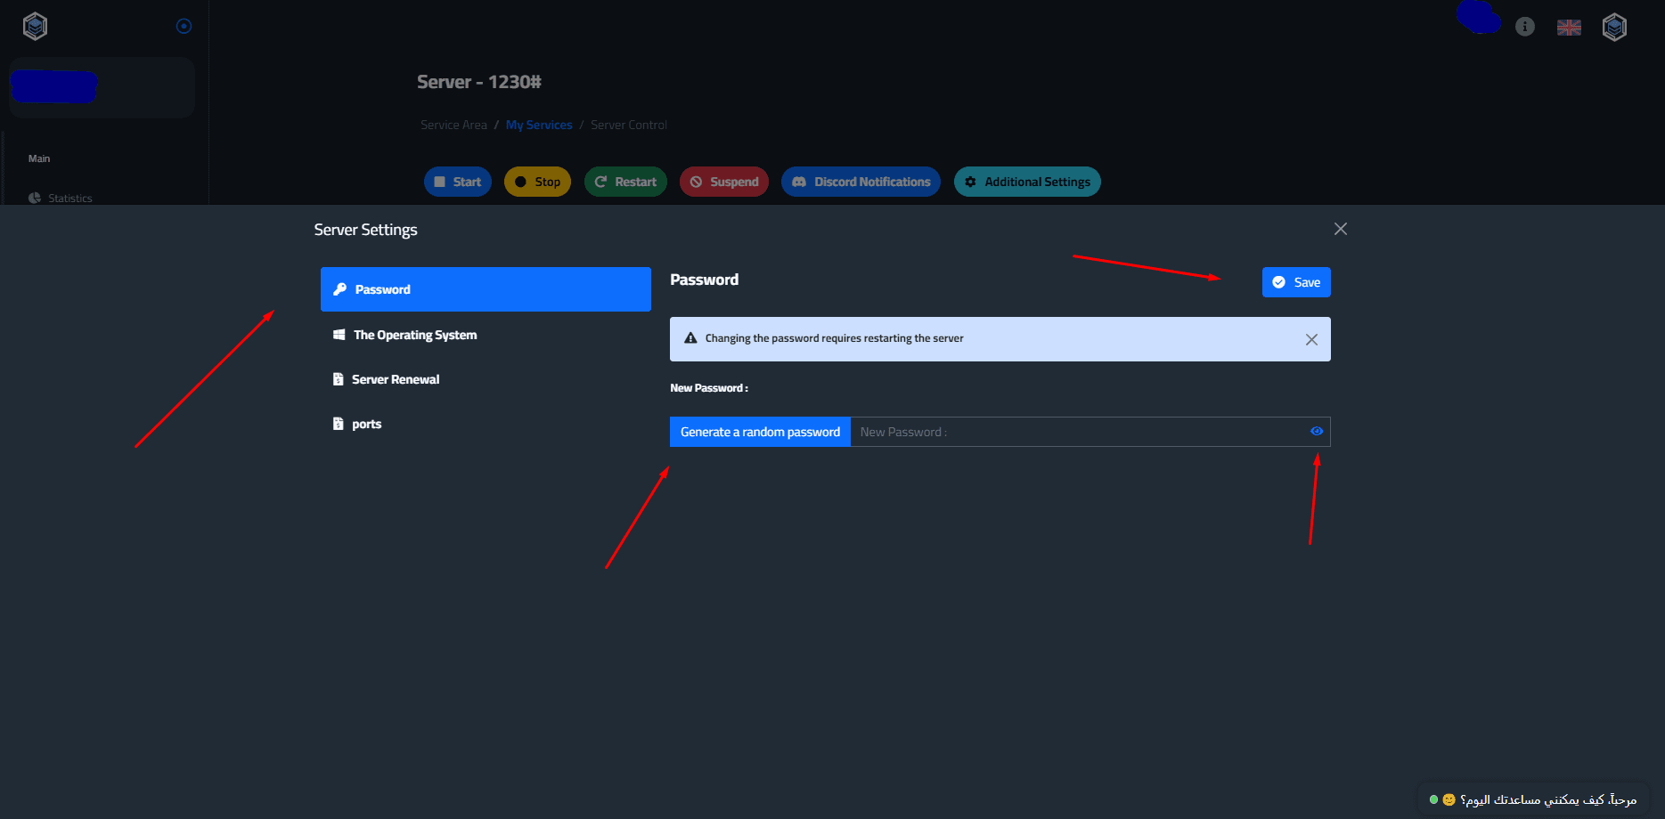The width and height of the screenshot is (1665, 819).
Task: Dismiss the restart-required warning alert
Action: point(1311,339)
